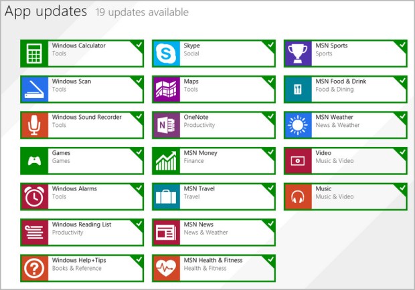Image resolution: width=415 pixels, height=290 pixels.
Task: Click the Windows Alarms clock icon
Action: click(x=33, y=196)
